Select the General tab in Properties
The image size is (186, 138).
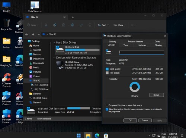click(111, 45)
